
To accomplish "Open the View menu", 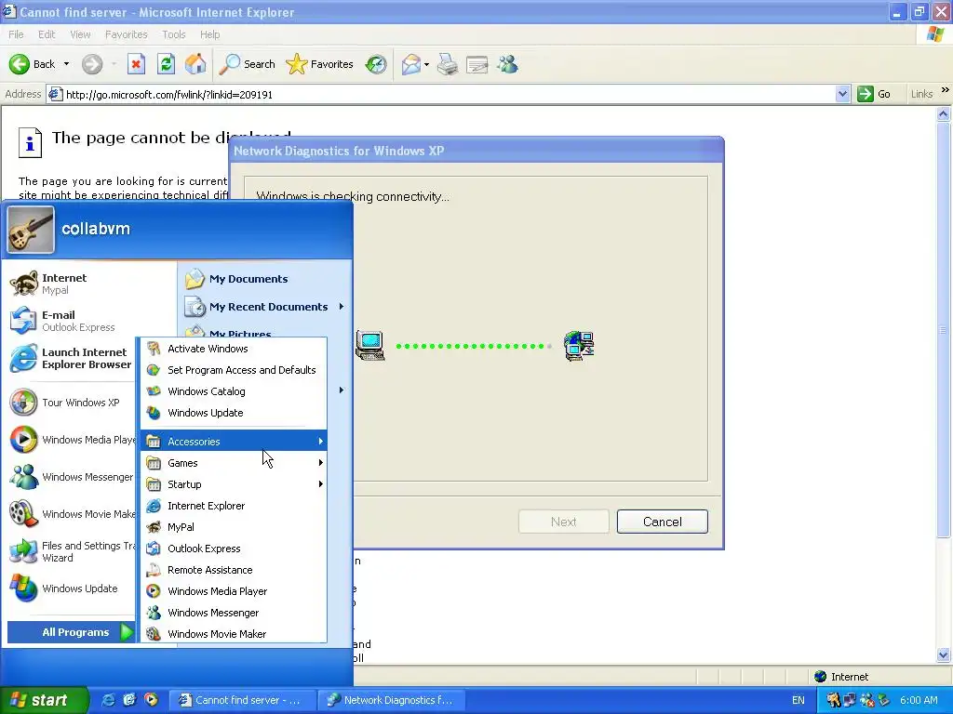I will point(80,34).
